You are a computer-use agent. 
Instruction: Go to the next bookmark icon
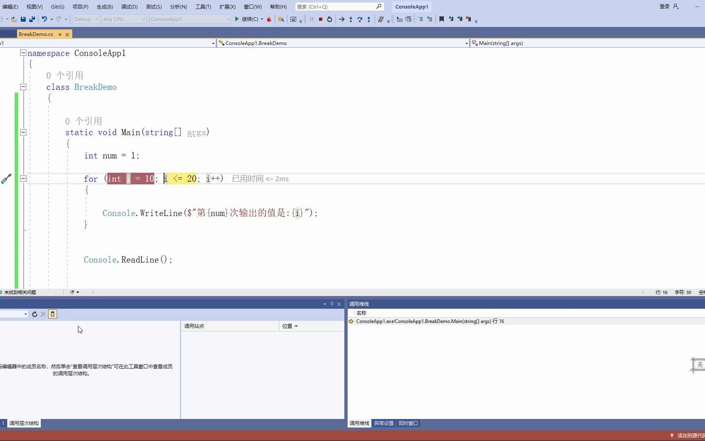tap(460, 19)
